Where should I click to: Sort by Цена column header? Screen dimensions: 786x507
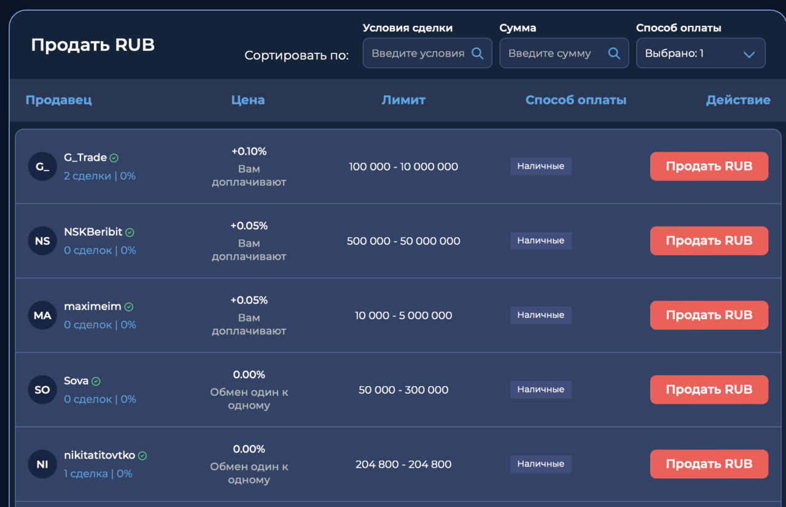(248, 100)
